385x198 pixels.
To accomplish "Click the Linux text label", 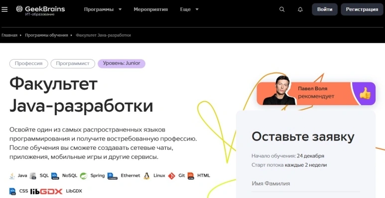I will pos(159,176).
